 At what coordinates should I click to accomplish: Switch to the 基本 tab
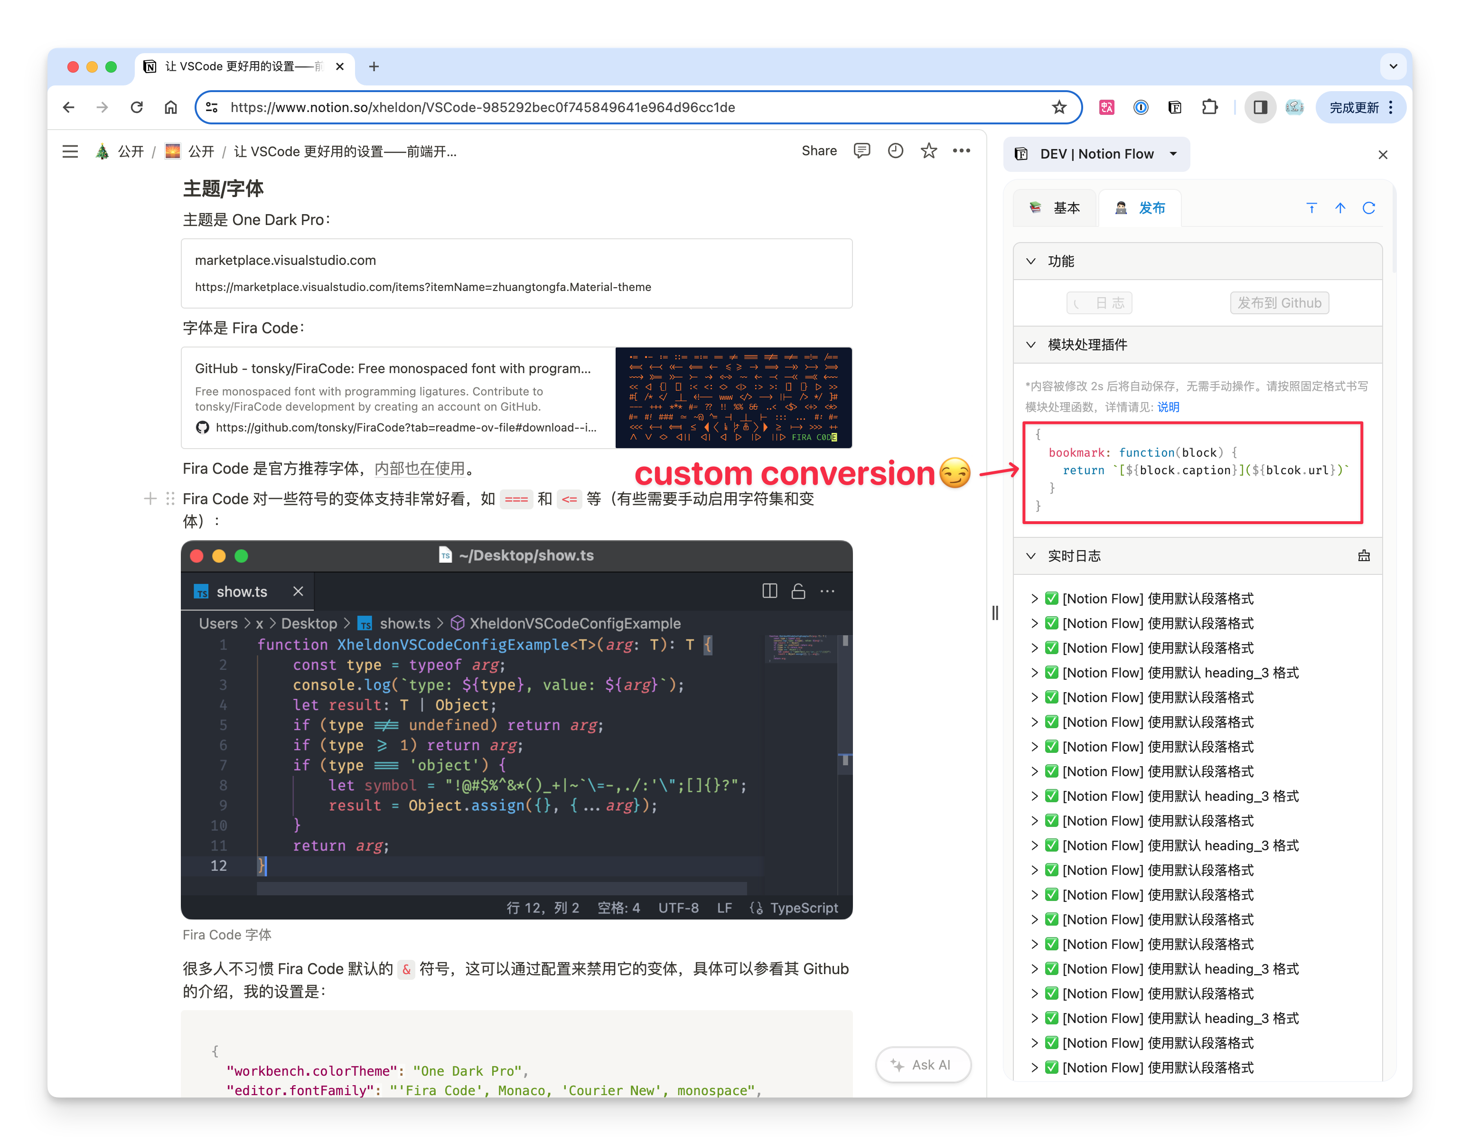1055,208
